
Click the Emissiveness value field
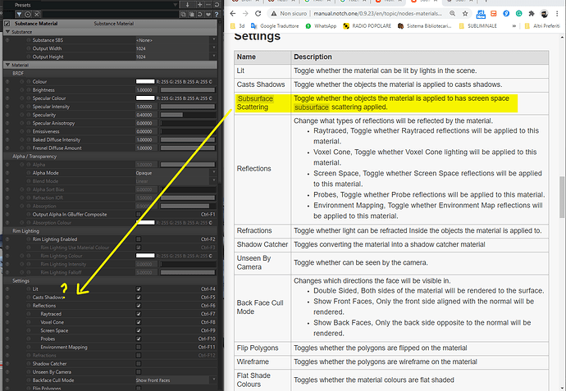[x=146, y=131]
